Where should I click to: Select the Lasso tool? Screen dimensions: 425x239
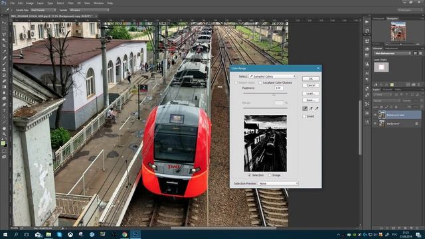(x=4, y=35)
